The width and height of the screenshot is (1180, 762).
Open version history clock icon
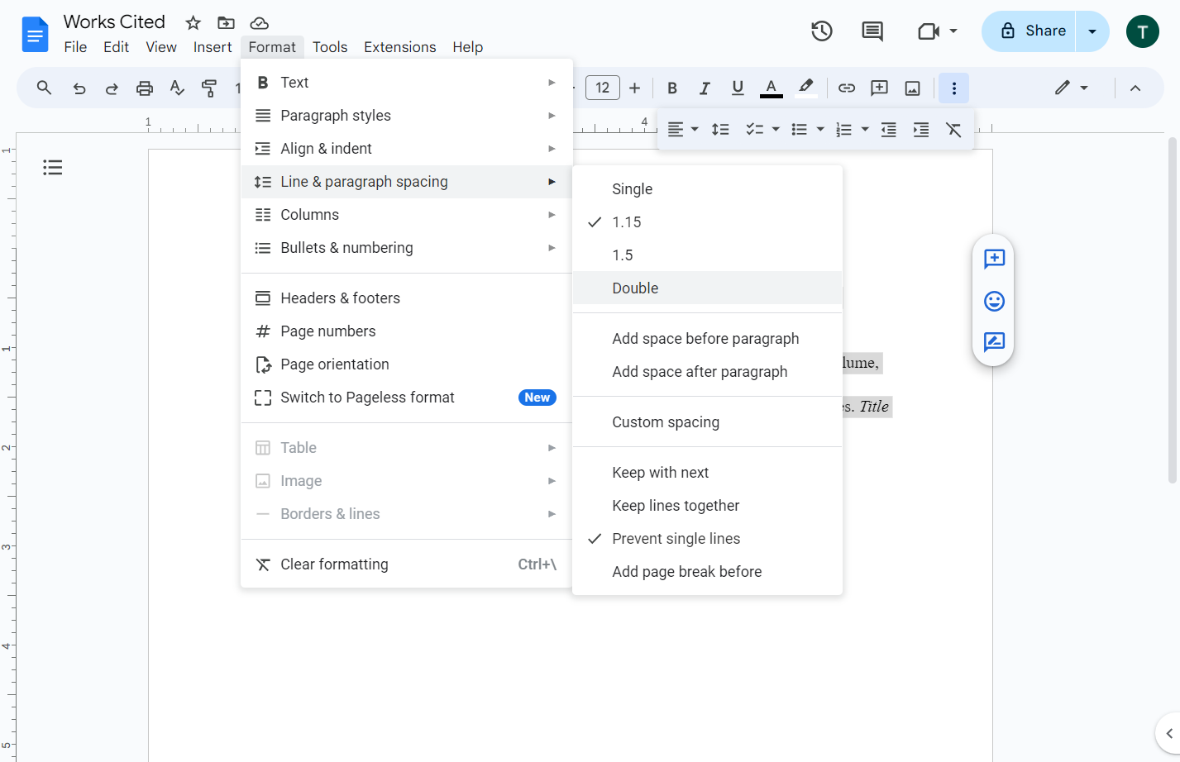(x=821, y=31)
